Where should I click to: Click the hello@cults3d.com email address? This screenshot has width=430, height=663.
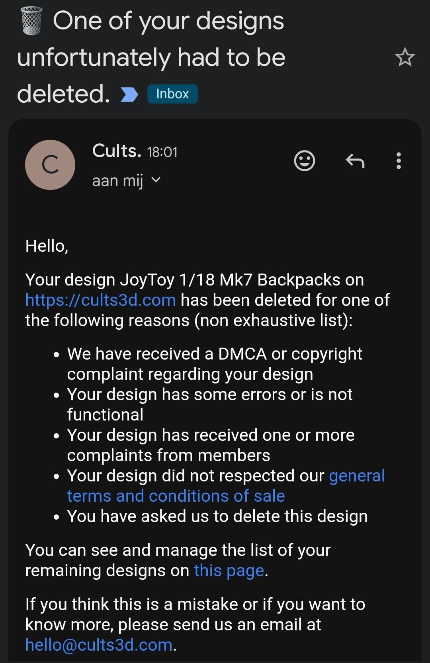(99, 644)
